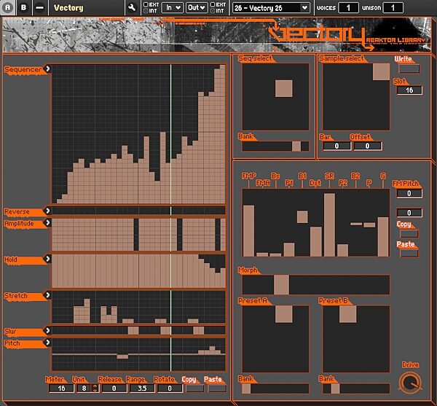437x406 pixels.
Task: Click the Morph slider handle
Action: (x=281, y=284)
